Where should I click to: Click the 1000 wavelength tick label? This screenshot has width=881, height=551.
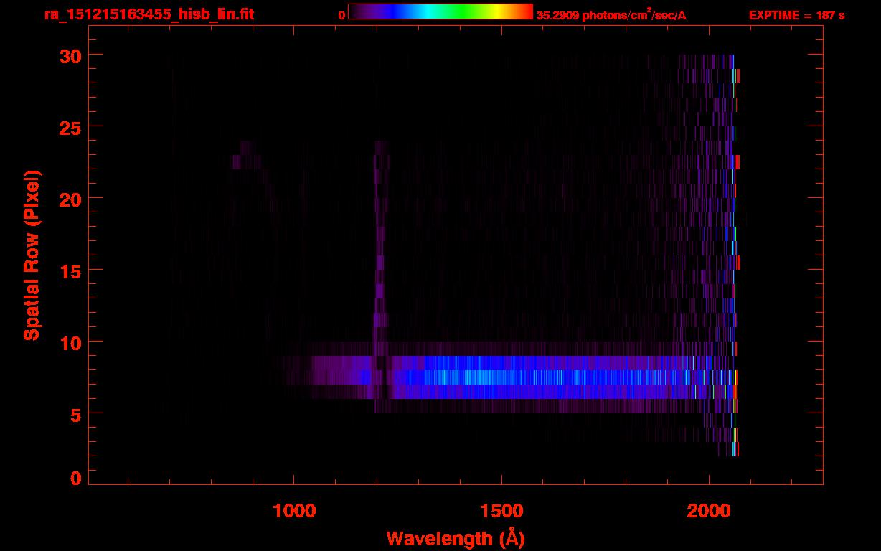click(x=294, y=510)
